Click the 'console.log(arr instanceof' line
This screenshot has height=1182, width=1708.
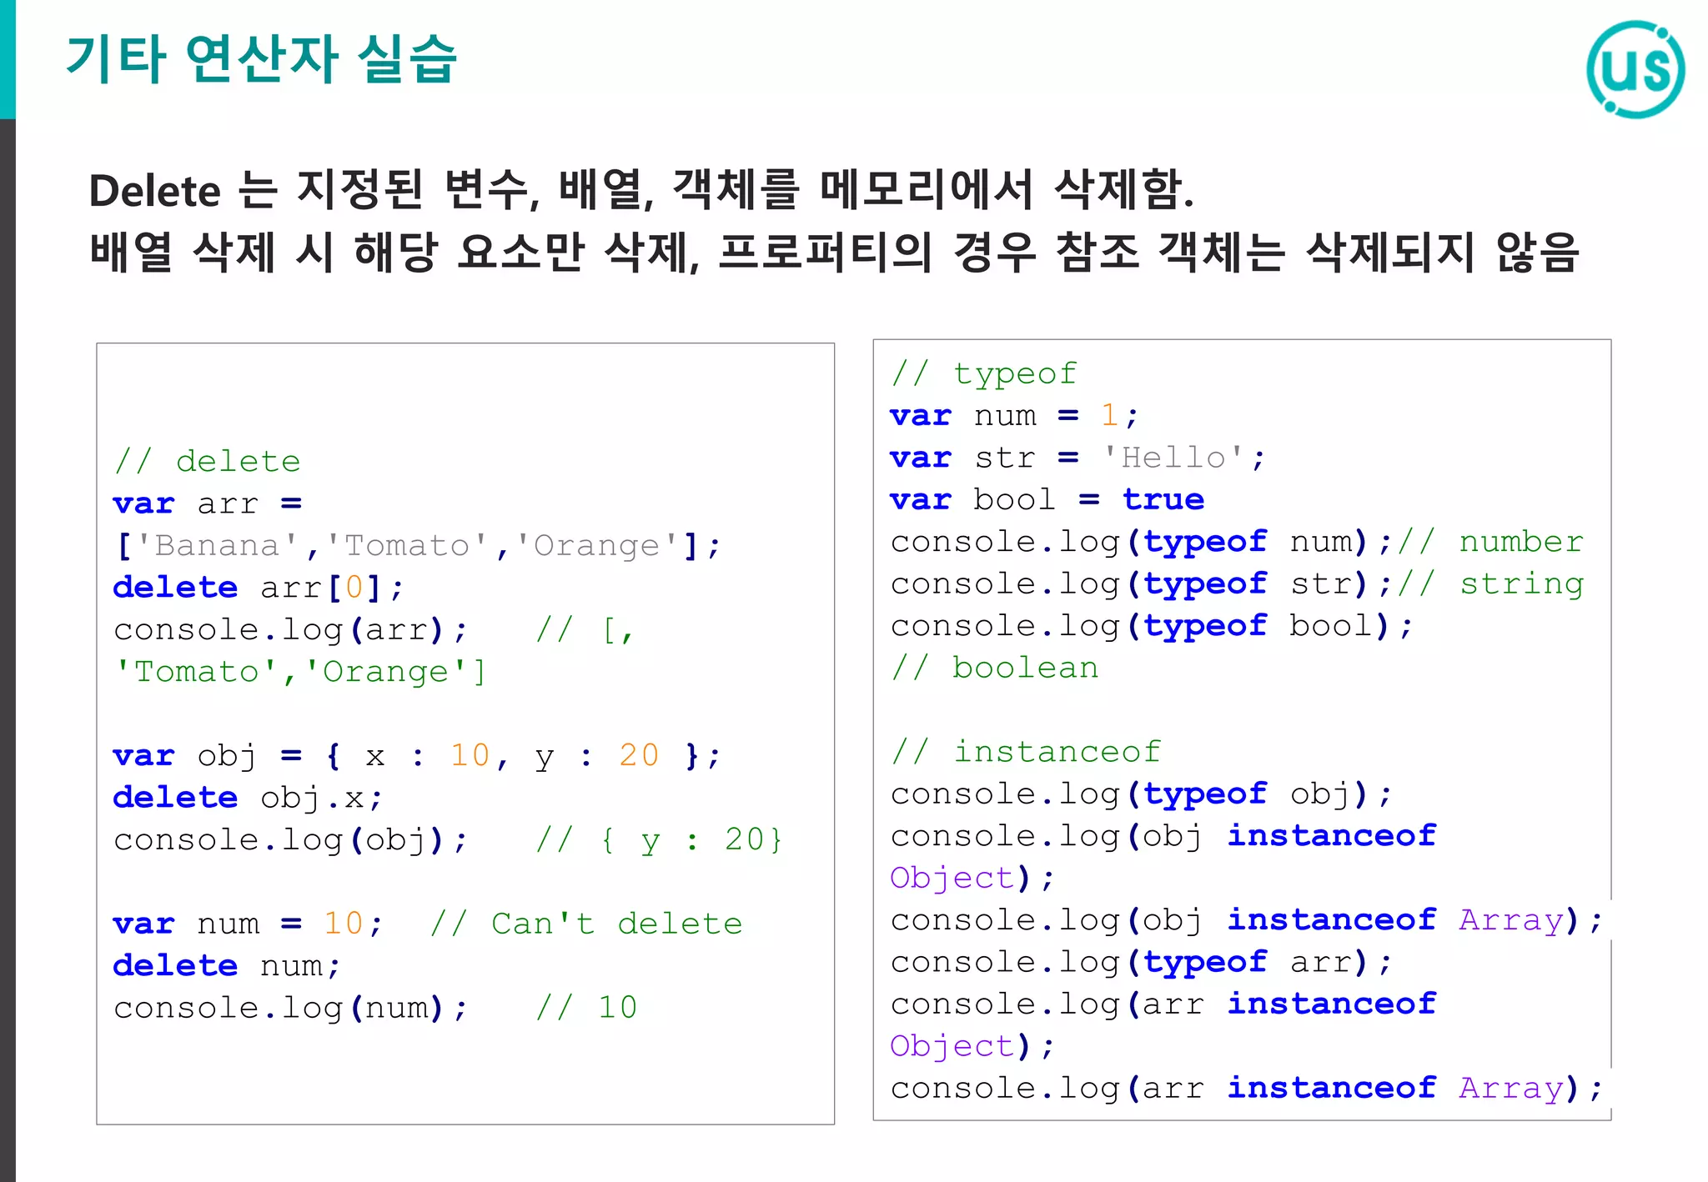pos(1163,1004)
